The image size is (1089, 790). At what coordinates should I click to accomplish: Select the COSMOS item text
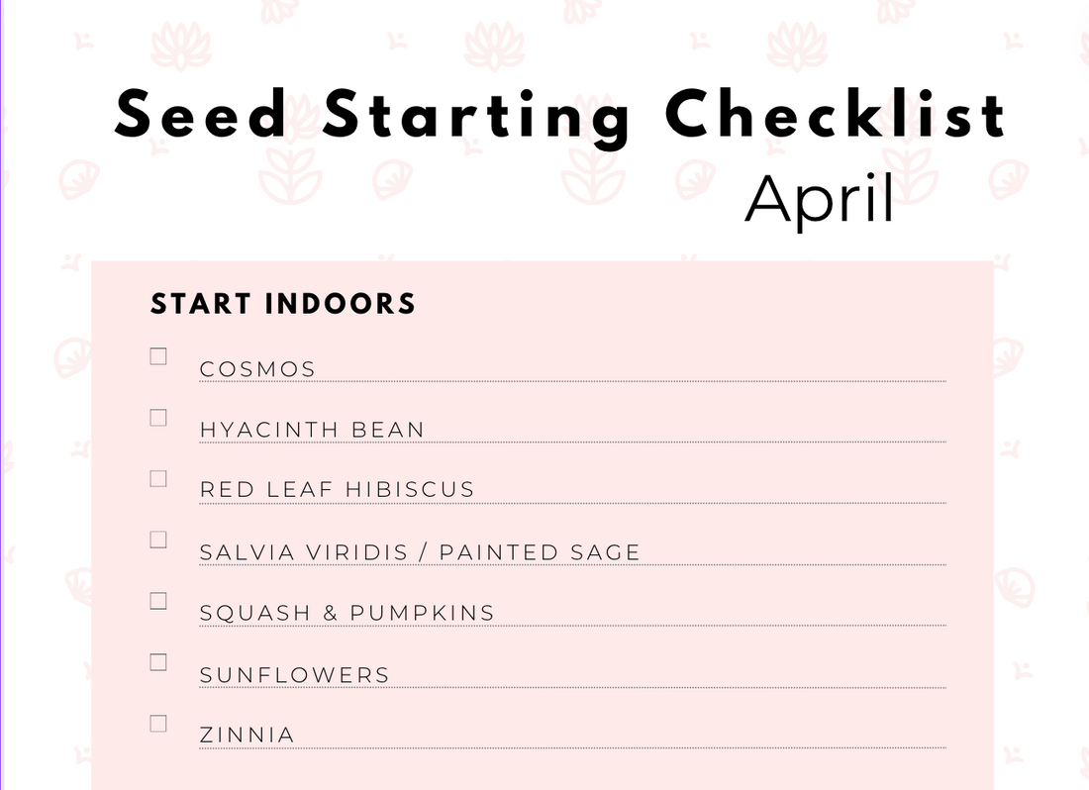[257, 369]
